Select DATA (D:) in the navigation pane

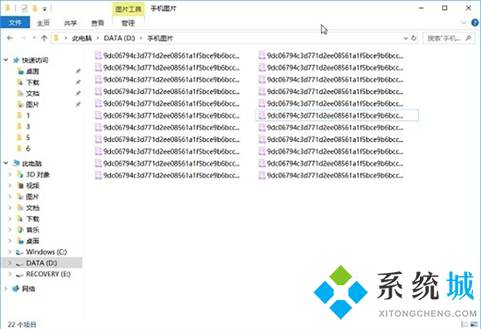(x=41, y=263)
